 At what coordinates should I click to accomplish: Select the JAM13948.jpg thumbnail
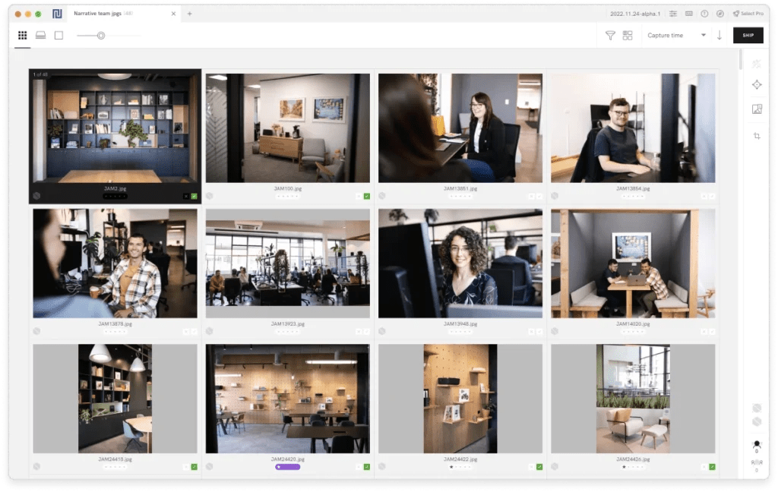[459, 263]
